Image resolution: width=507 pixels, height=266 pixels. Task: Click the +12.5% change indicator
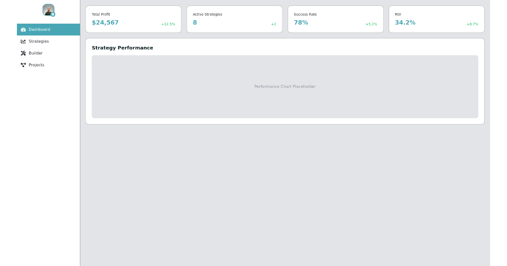(x=168, y=24)
